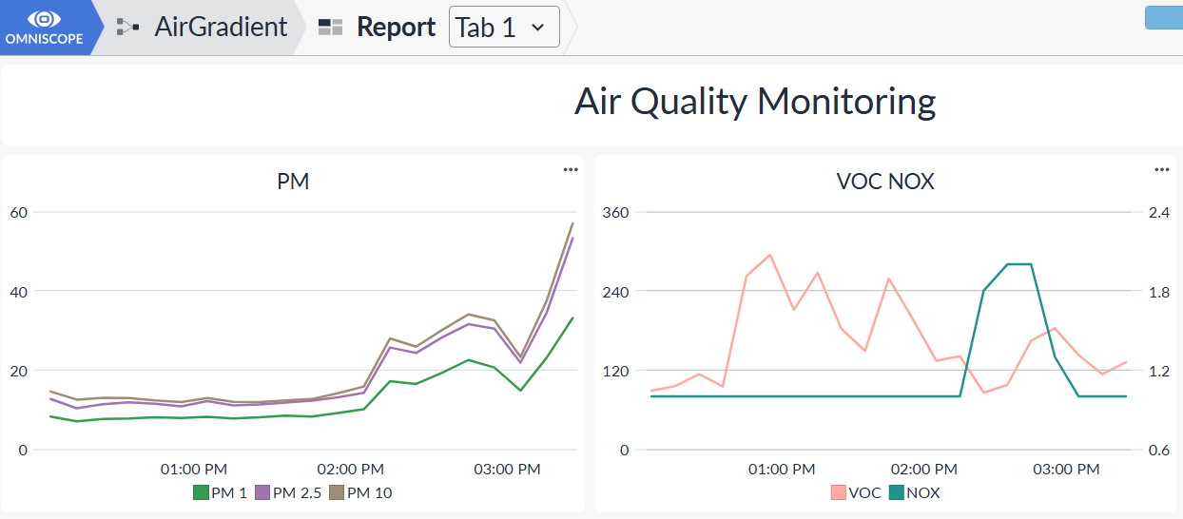Click the Air Quality Monitoring title
The image size is (1183, 519).
755,101
